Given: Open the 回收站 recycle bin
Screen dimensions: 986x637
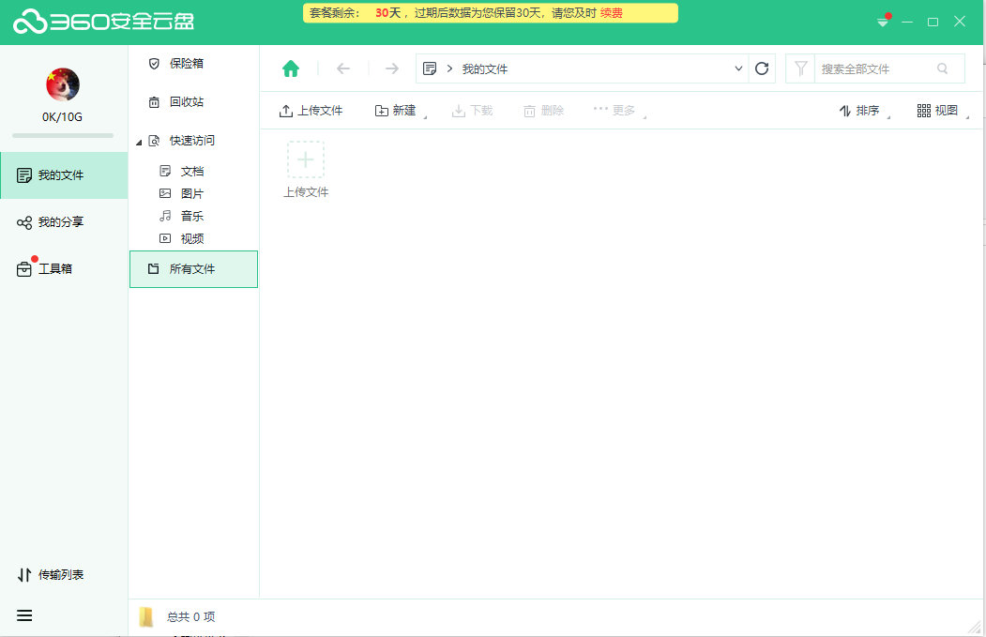Looking at the screenshot, I should tap(182, 101).
